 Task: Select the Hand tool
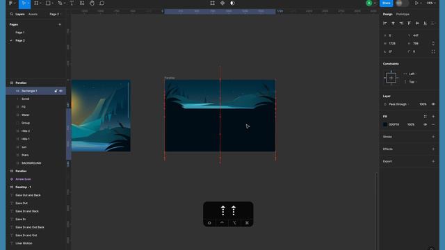tap(92, 3)
